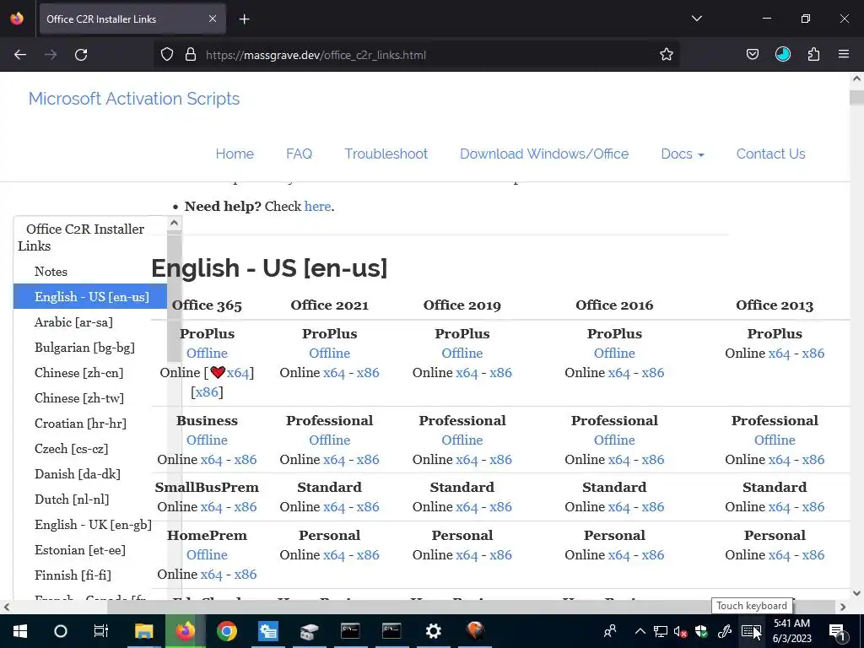Open the taskbar clock and date

point(791,631)
